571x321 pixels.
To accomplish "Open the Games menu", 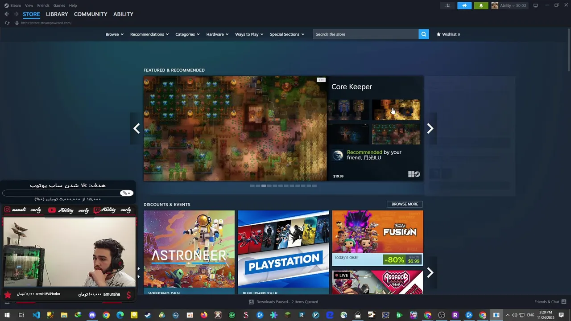I will pyautogui.click(x=59, y=5).
